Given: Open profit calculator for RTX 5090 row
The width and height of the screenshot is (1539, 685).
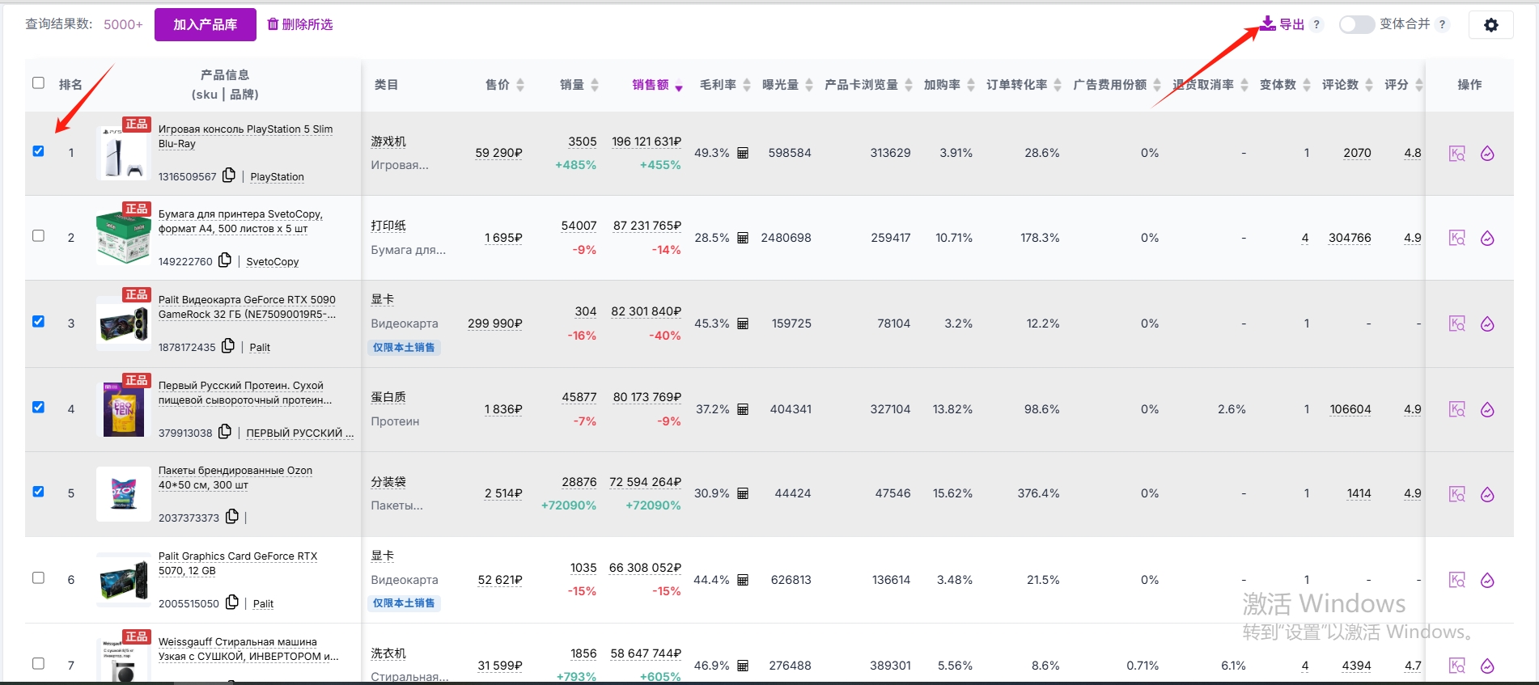Looking at the screenshot, I should [x=743, y=323].
